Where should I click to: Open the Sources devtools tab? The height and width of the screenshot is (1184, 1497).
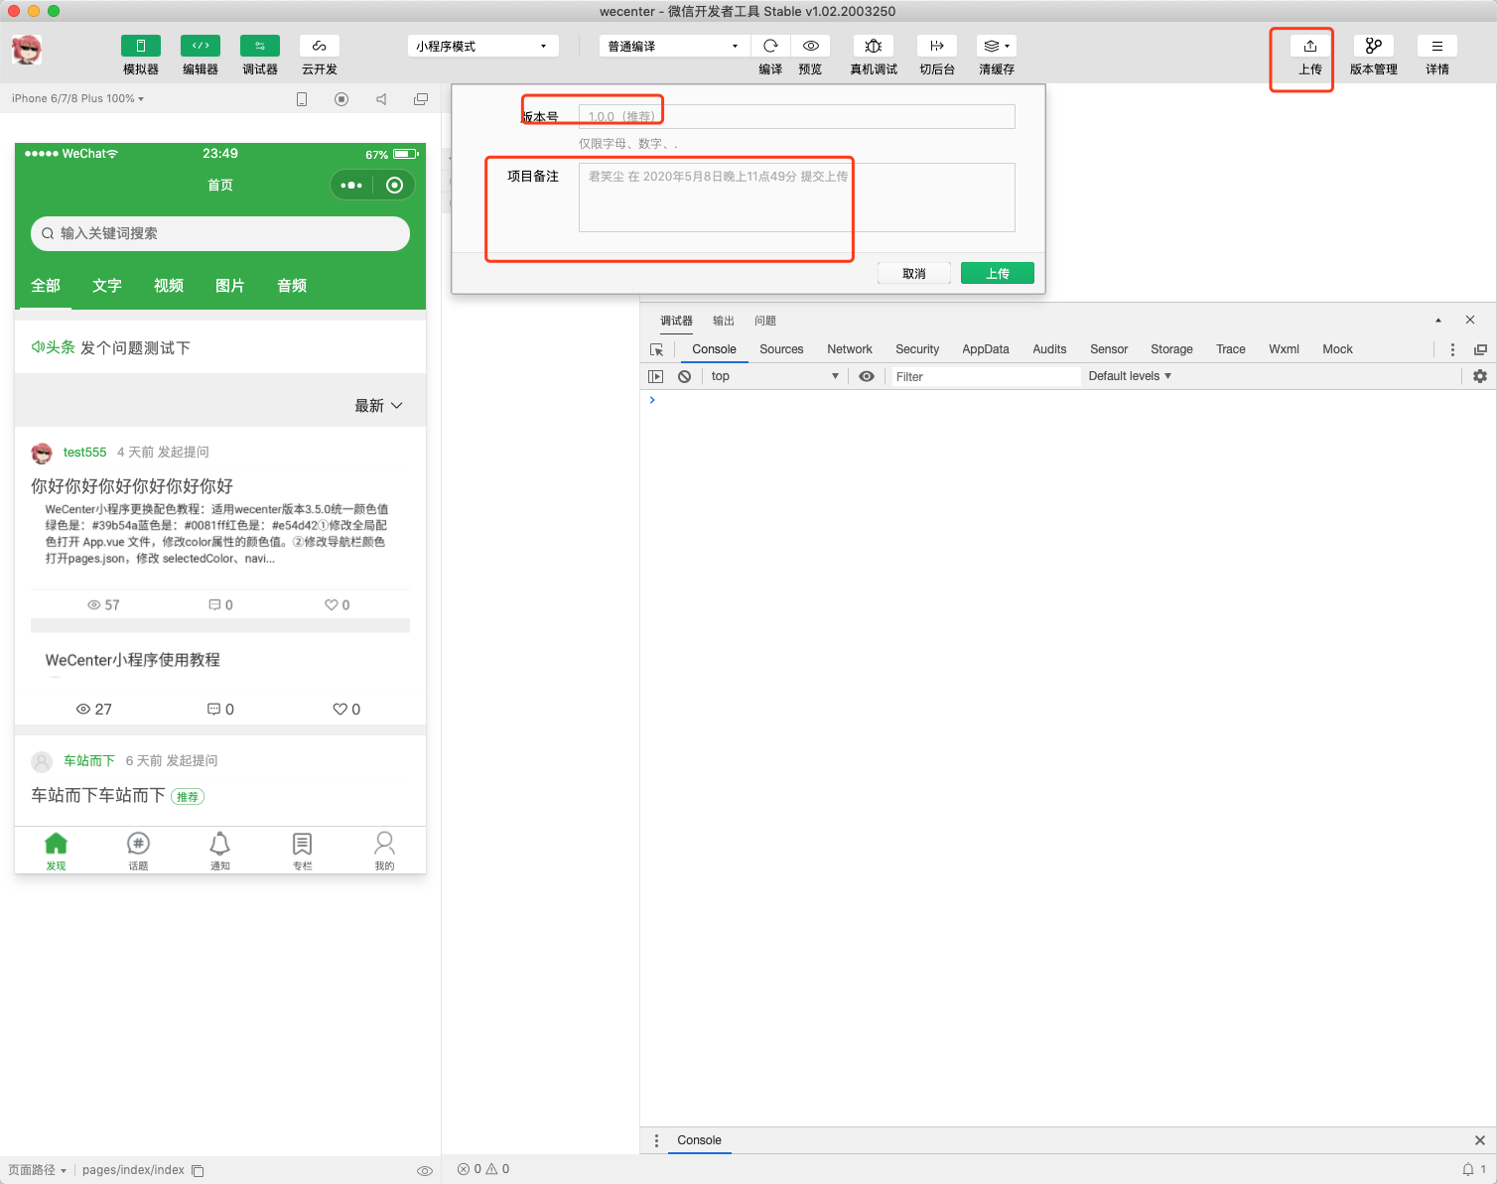tap(781, 349)
